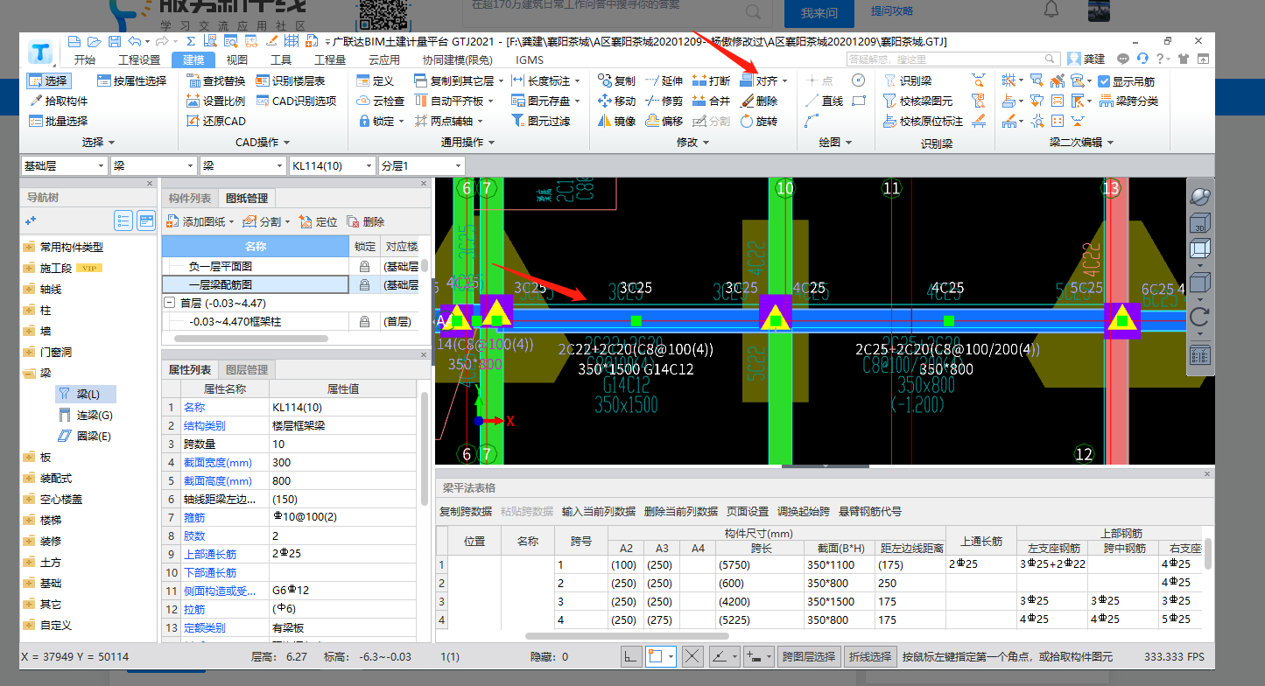This screenshot has height=686, width=1265.
Task: Click 输入当前列数据 button
Action: point(599,511)
